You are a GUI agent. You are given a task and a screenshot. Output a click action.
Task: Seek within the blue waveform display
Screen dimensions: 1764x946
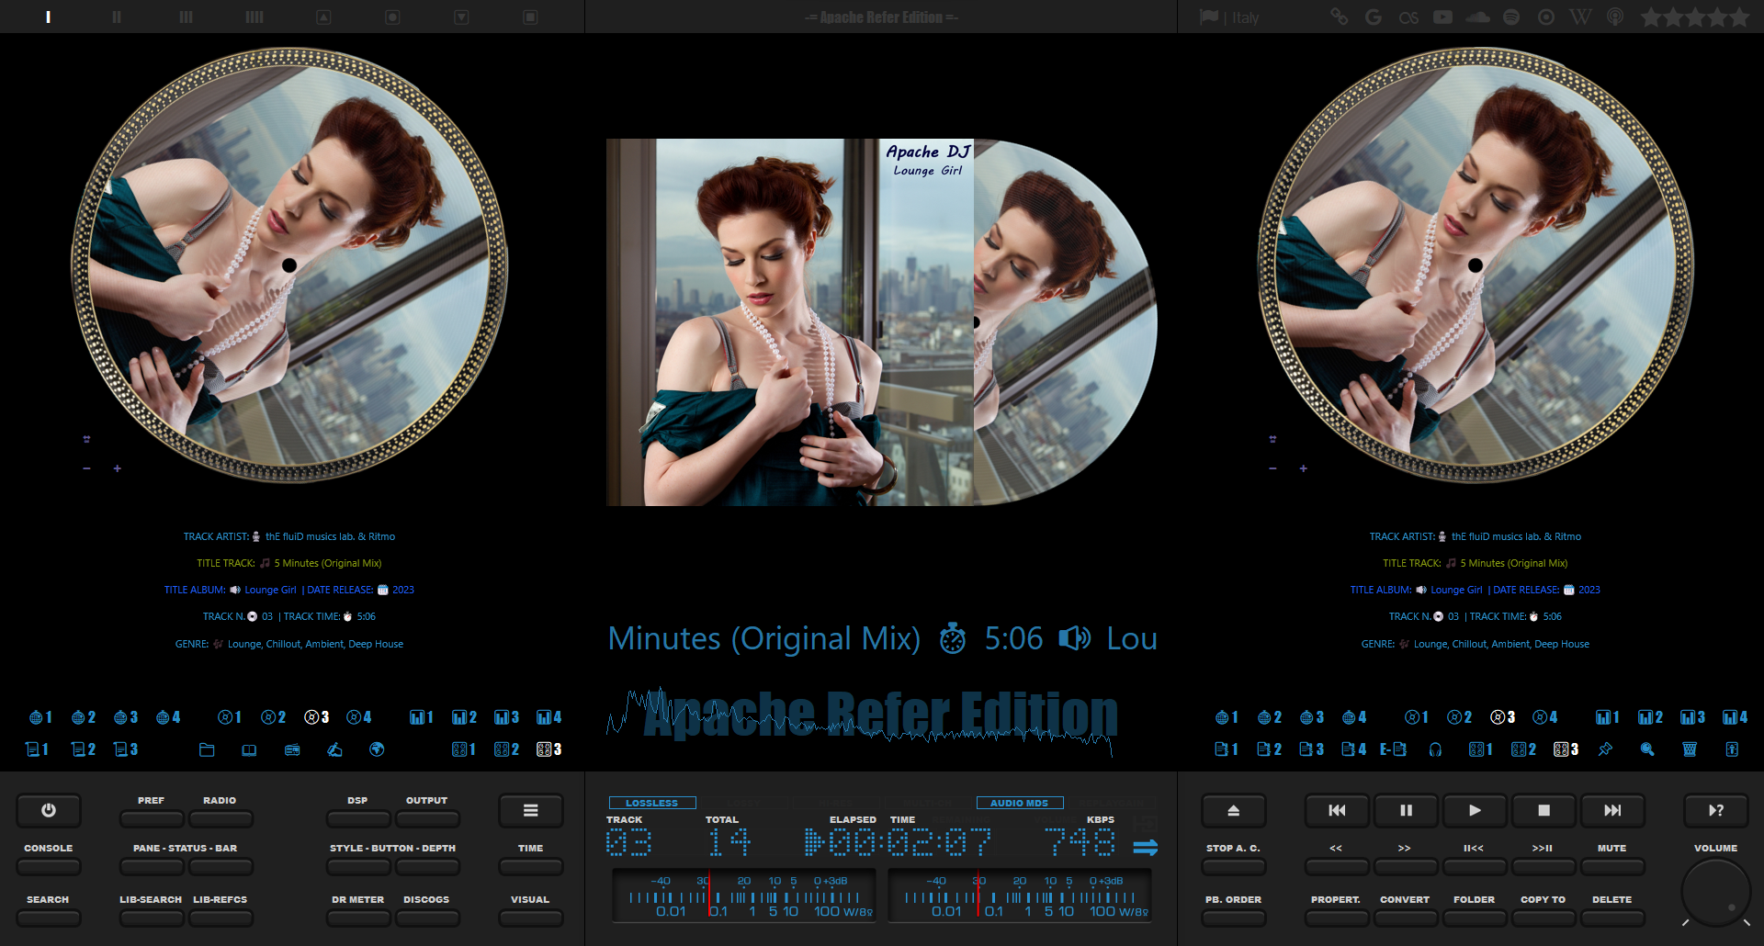point(859,722)
